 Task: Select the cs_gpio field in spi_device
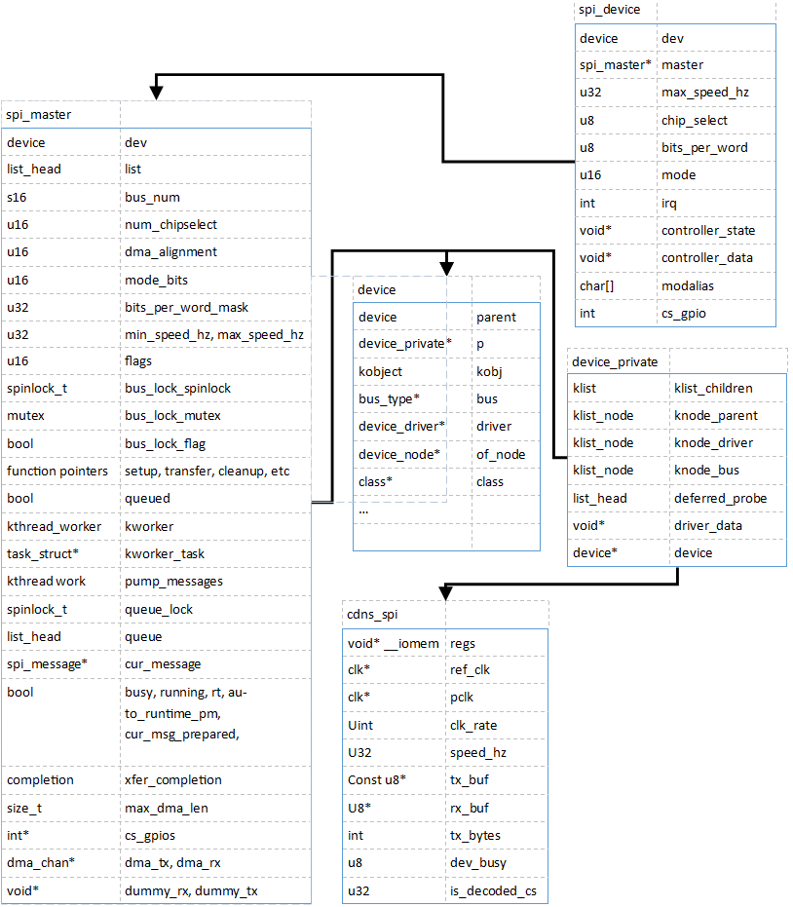coord(683,313)
